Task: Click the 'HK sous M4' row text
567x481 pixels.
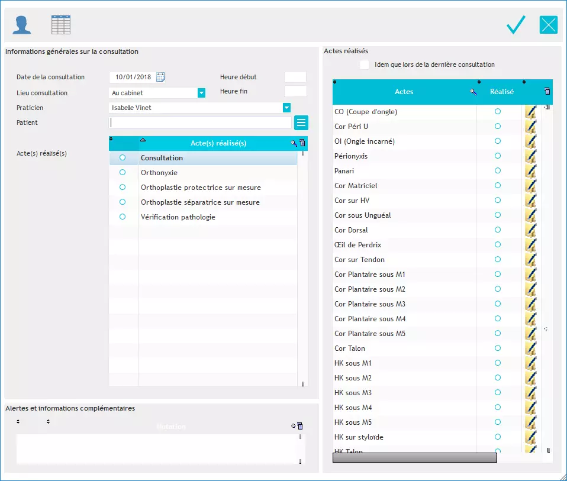Action: 353,408
